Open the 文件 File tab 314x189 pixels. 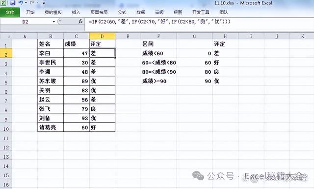10,12
